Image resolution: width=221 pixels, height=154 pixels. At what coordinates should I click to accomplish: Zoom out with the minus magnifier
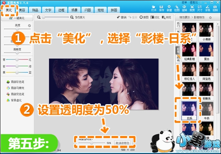click(x=39, y=17)
